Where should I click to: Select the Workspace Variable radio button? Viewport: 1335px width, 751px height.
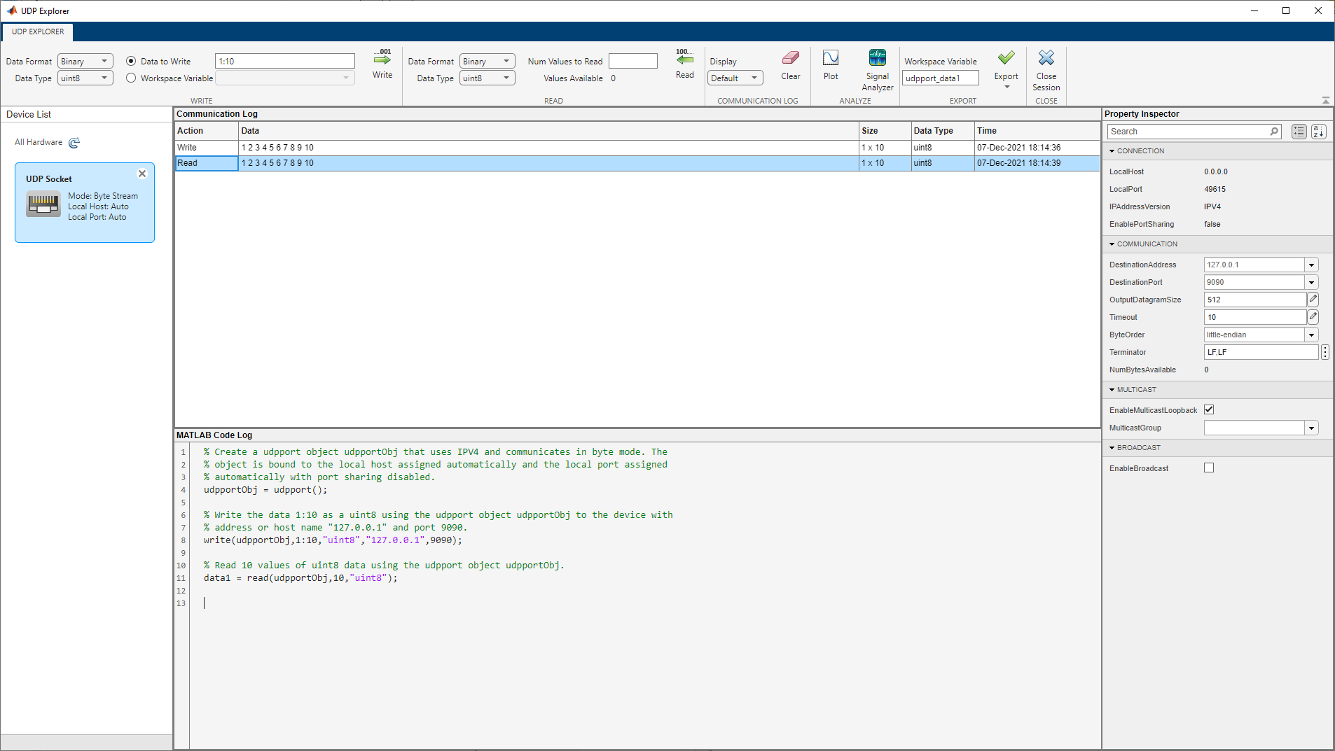pos(131,78)
